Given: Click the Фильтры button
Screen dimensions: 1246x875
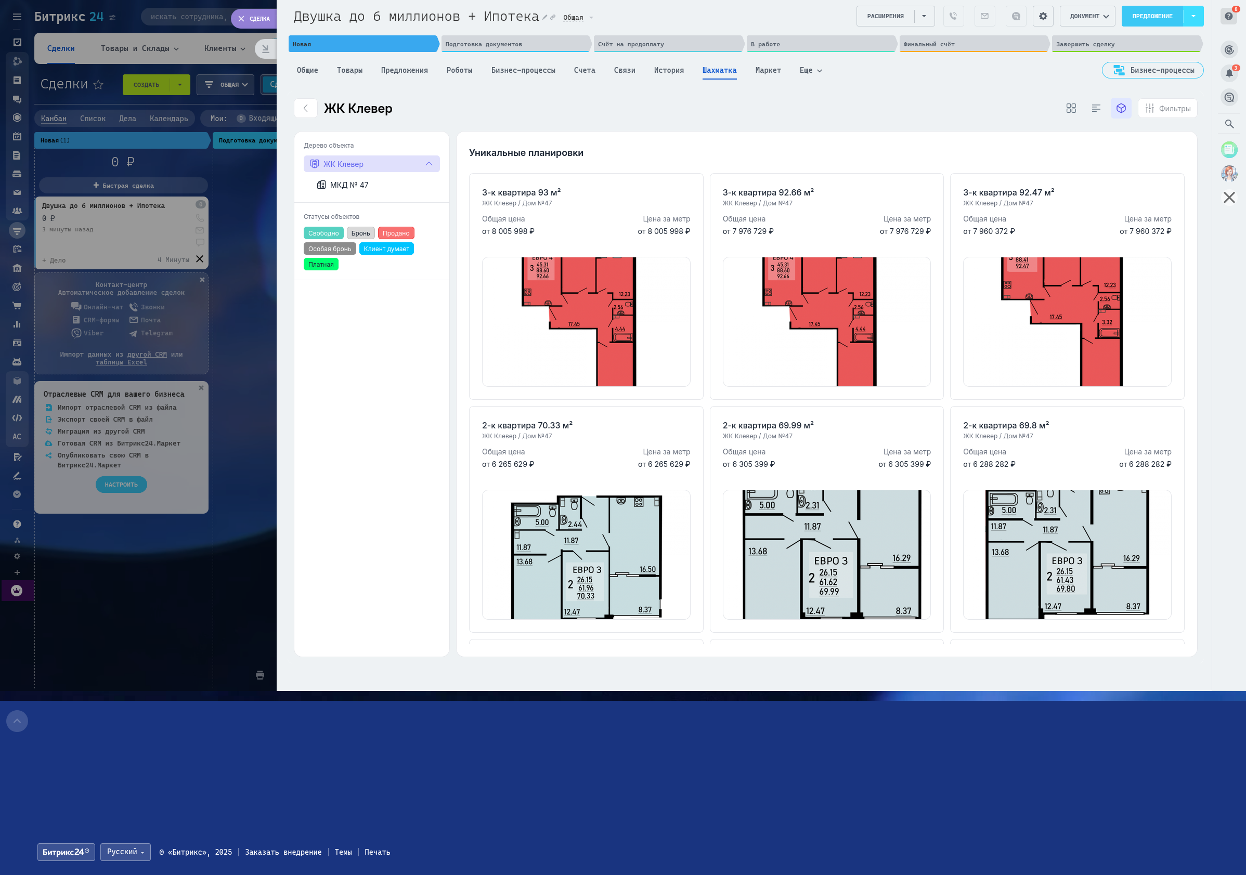Looking at the screenshot, I should click(x=1167, y=109).
